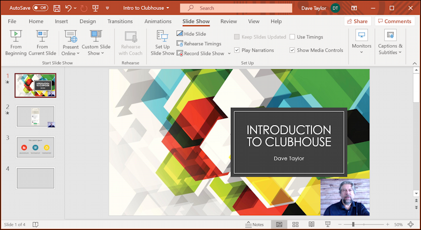The height and width of the screenshot is (230, 421).
Task: Fit slide to current window
Action: (411, 224)
